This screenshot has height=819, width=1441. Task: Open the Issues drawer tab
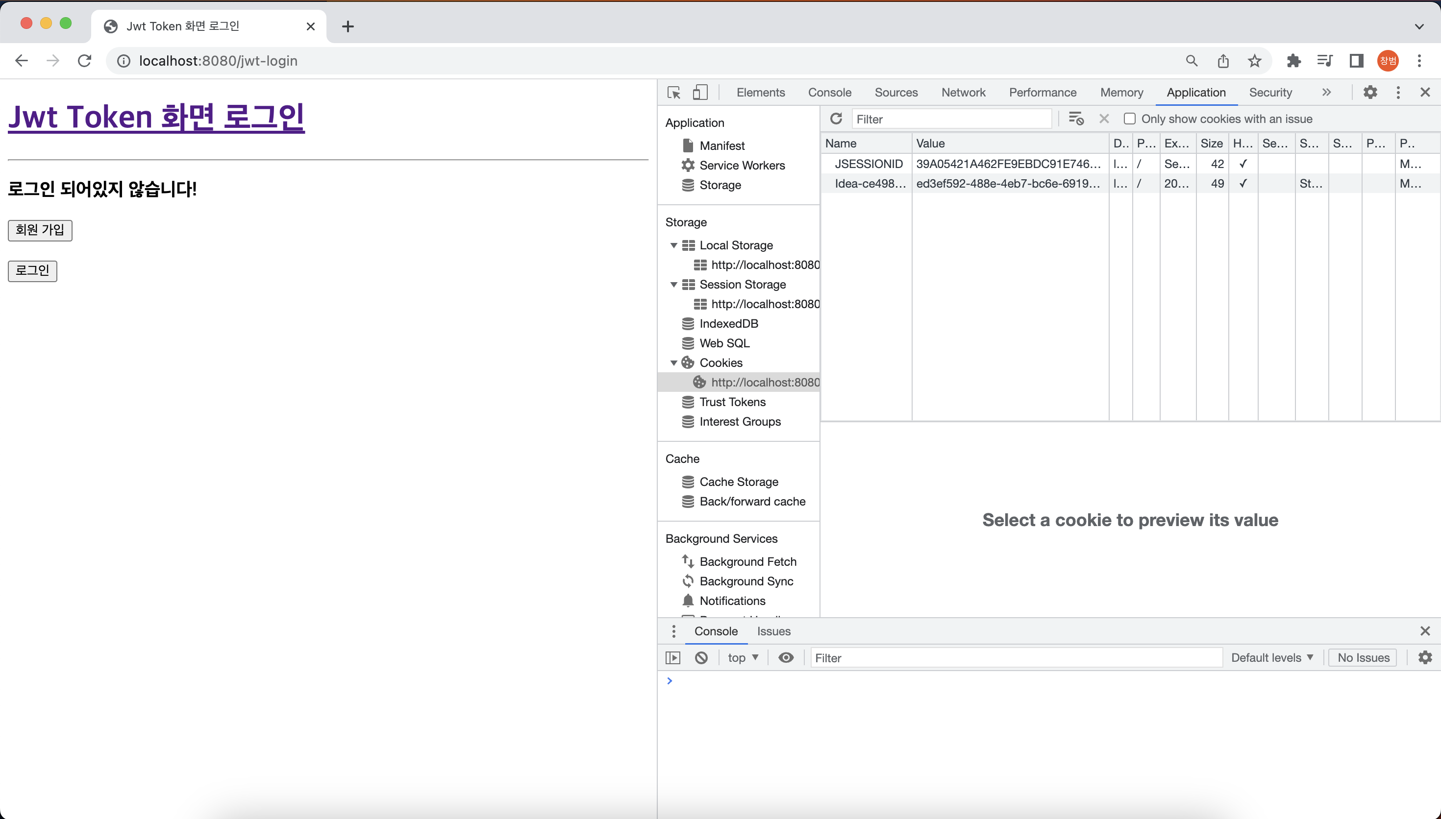pos(773,631)
